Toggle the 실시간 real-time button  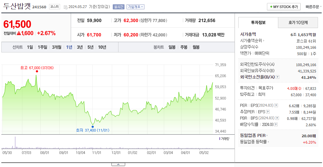click(118, 7)
